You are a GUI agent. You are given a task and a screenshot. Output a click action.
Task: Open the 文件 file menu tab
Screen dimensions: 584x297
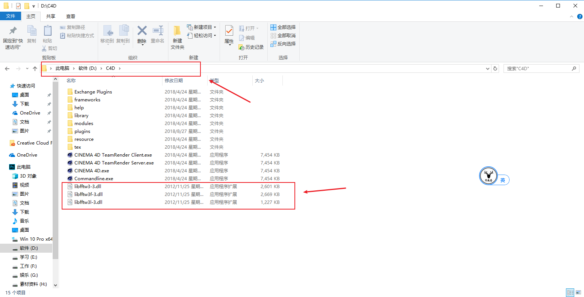point(11,16)
